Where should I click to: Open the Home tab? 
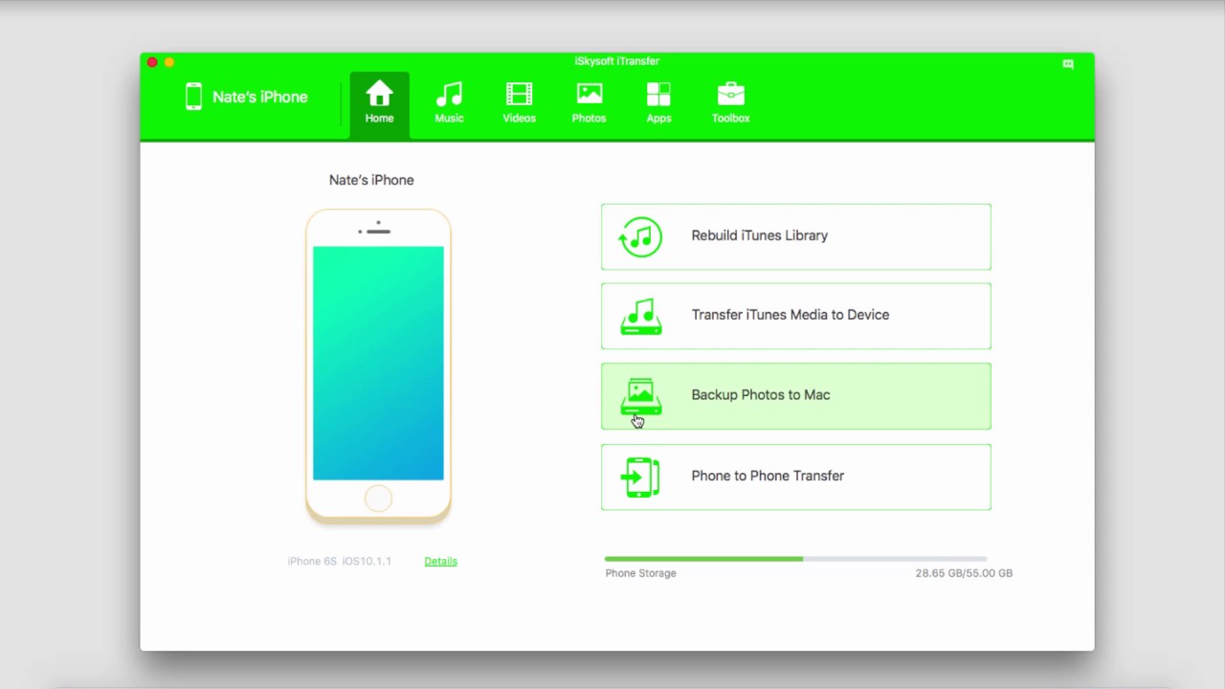coord(379,104)
